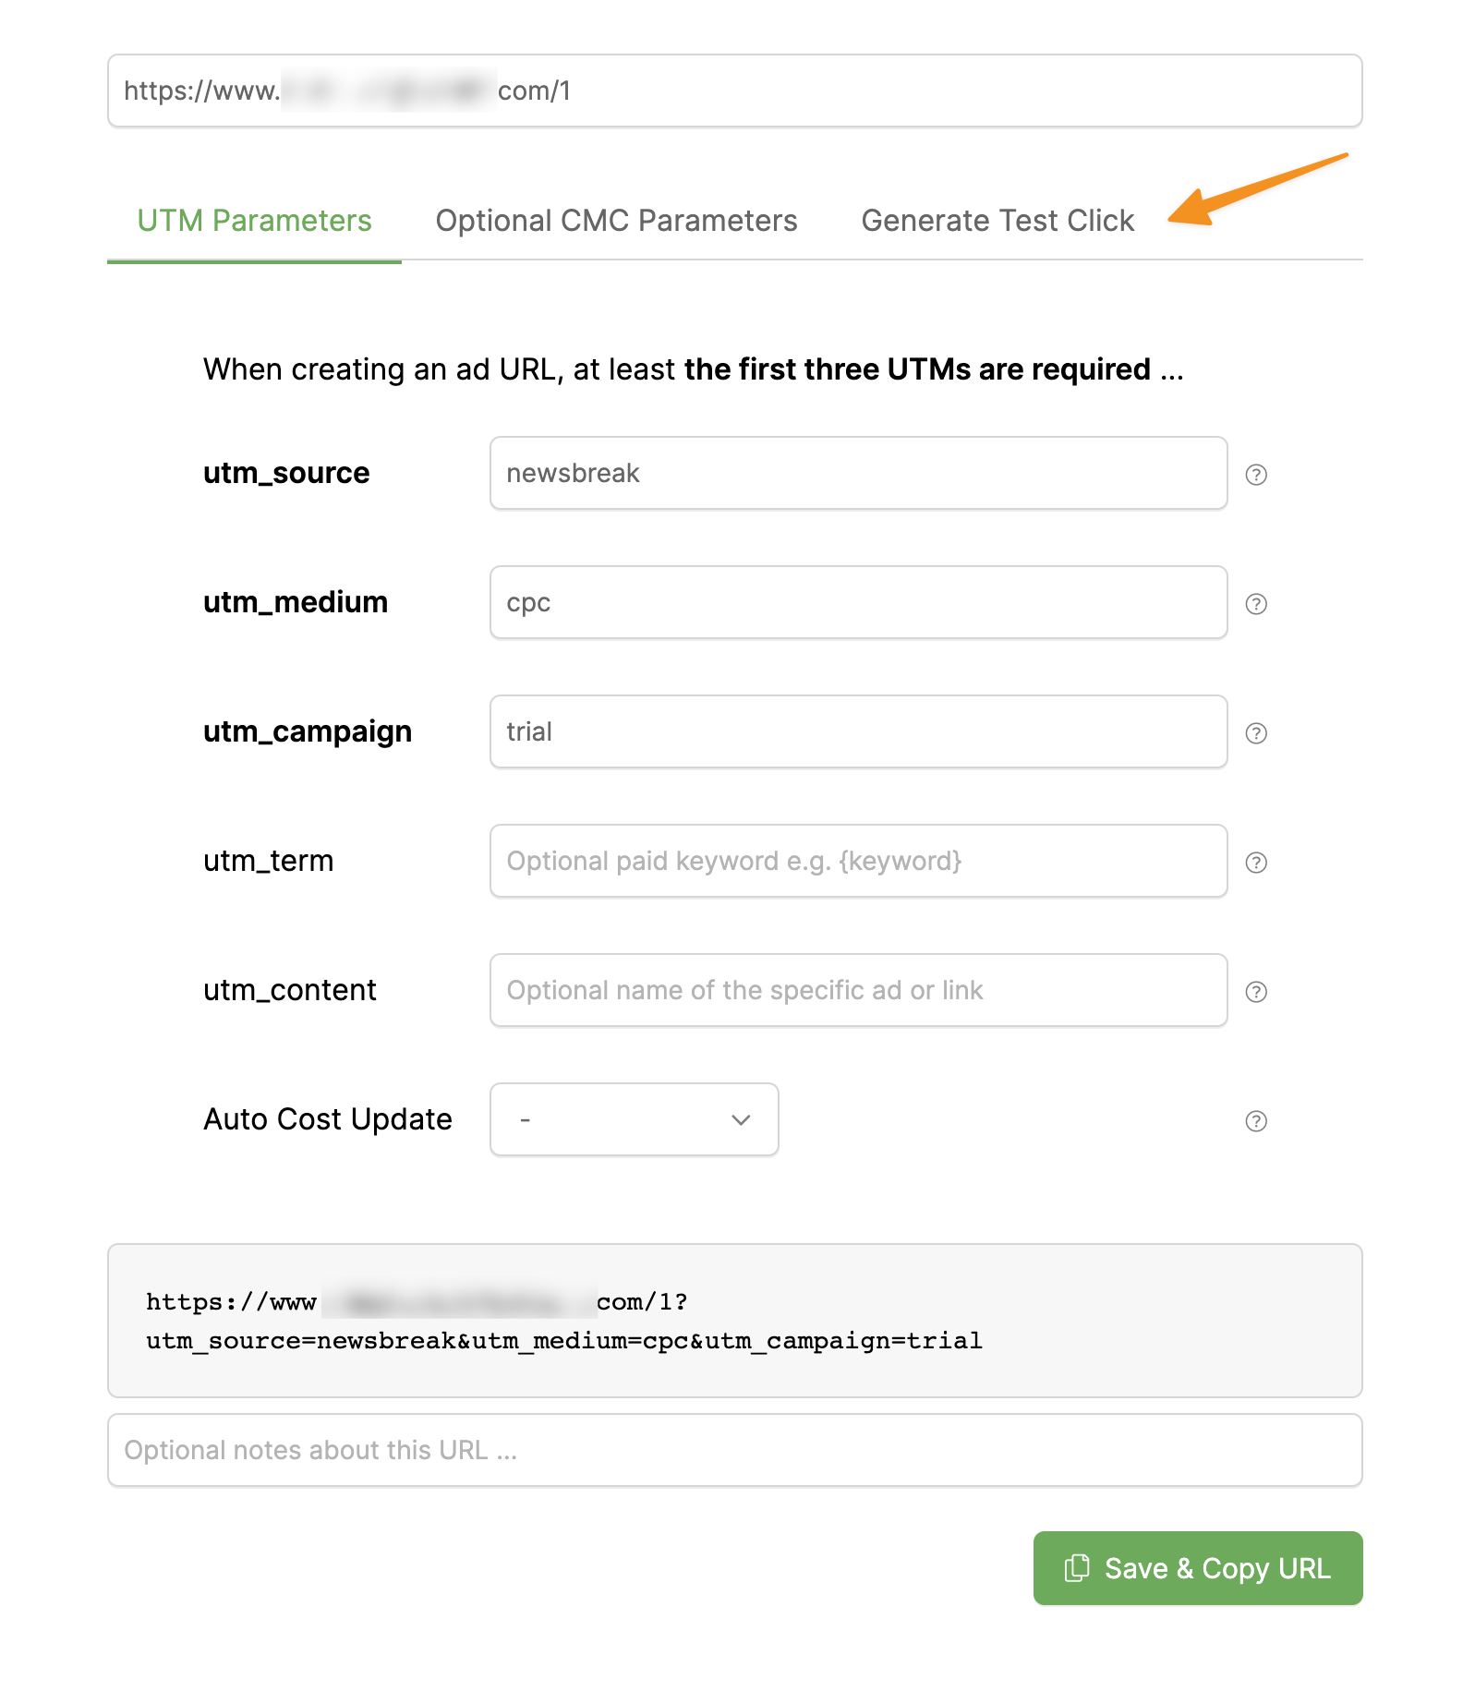Screen dimensions: 1463x1703
Task: Click the empty utm_term keyword field
Action: 858,861
